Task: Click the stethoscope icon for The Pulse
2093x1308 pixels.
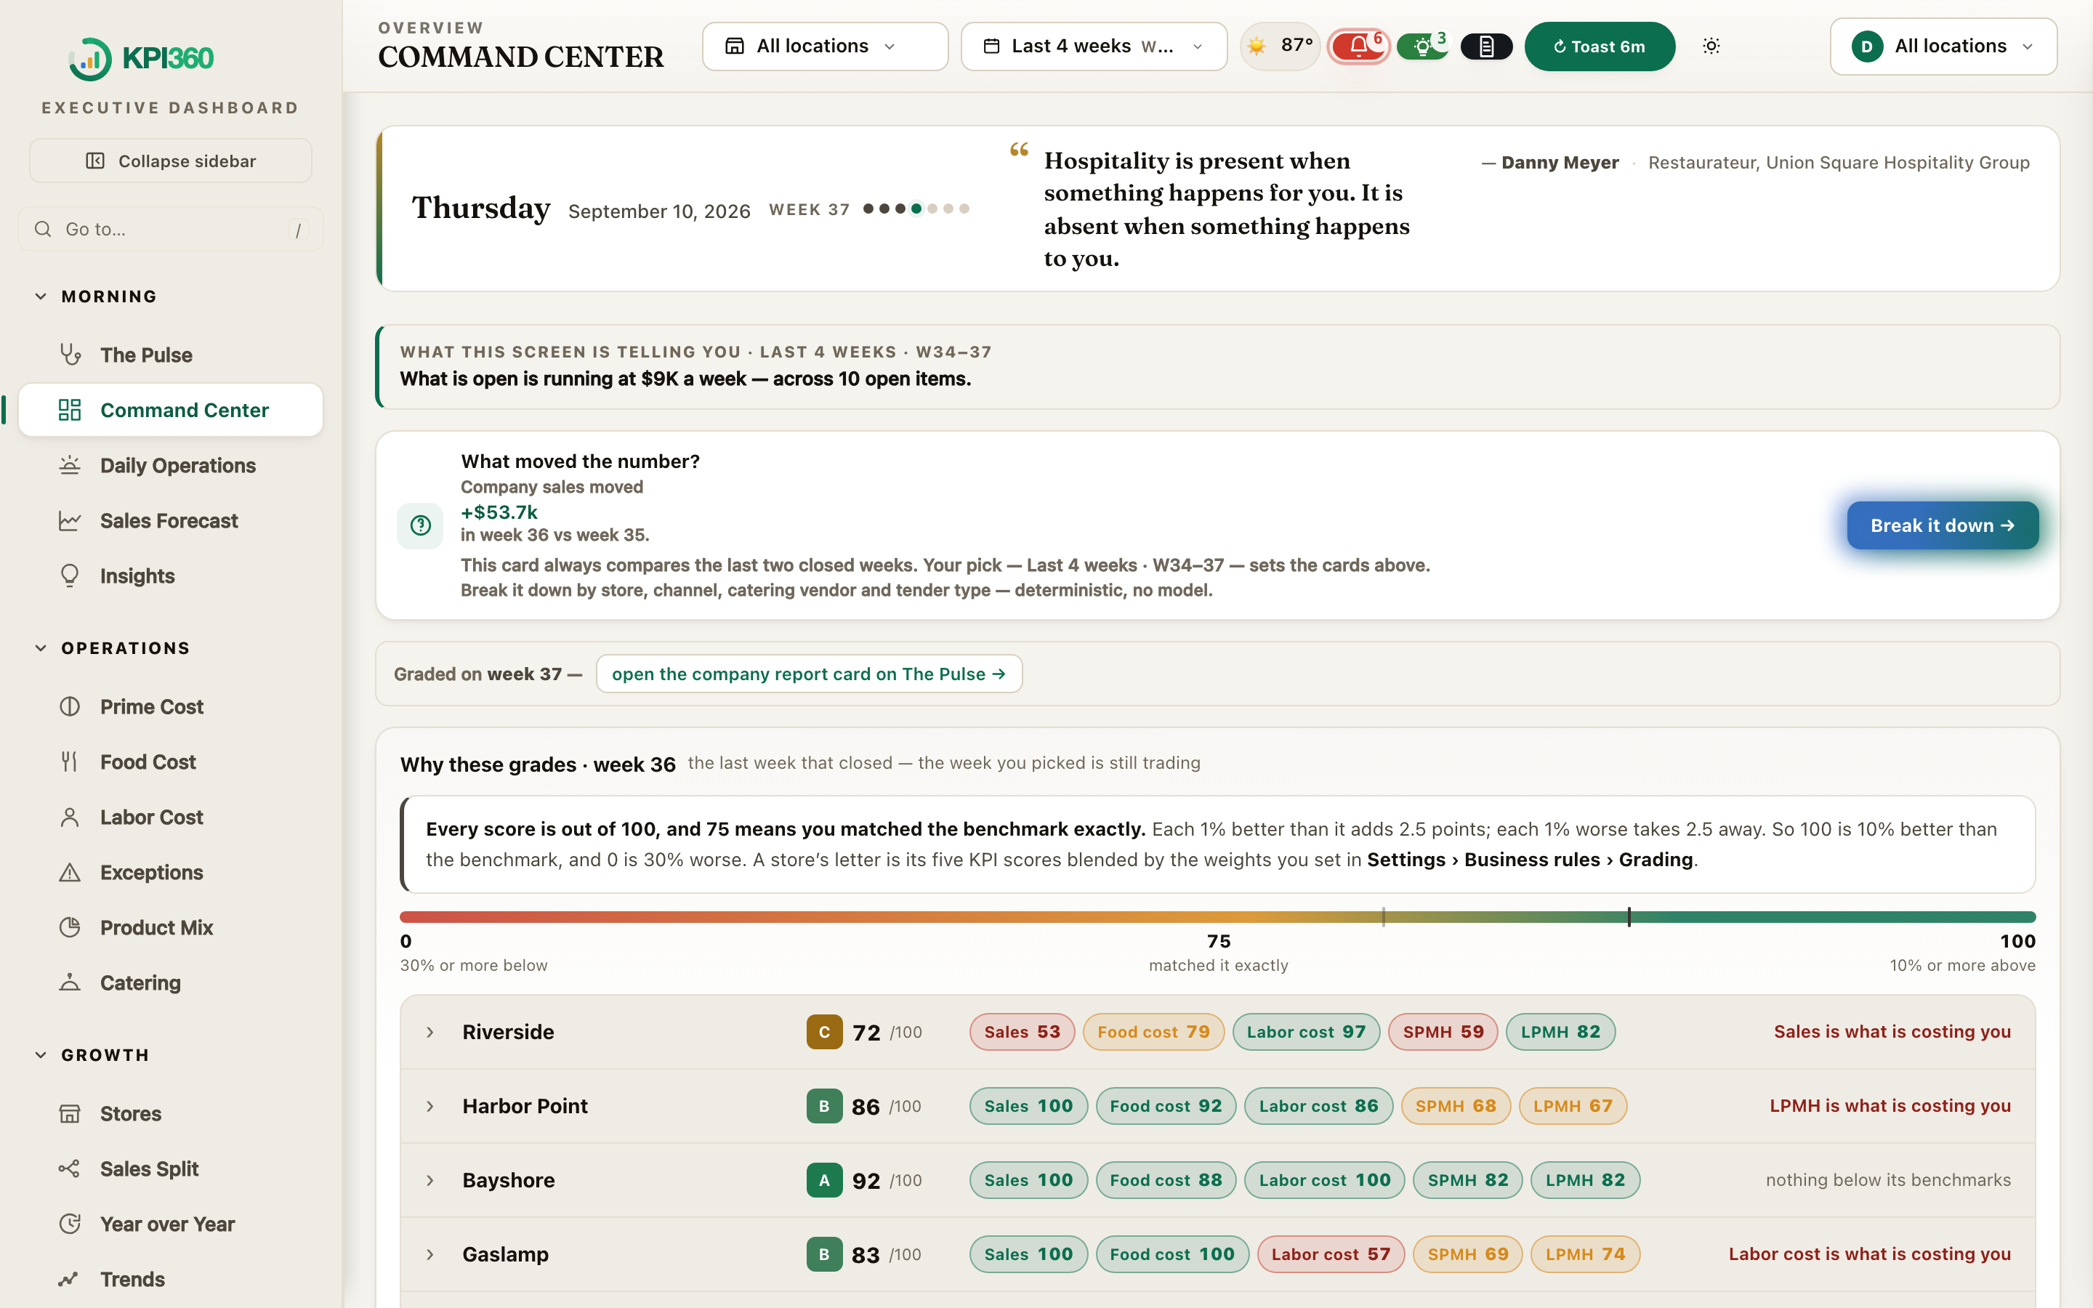Action: 70,355
